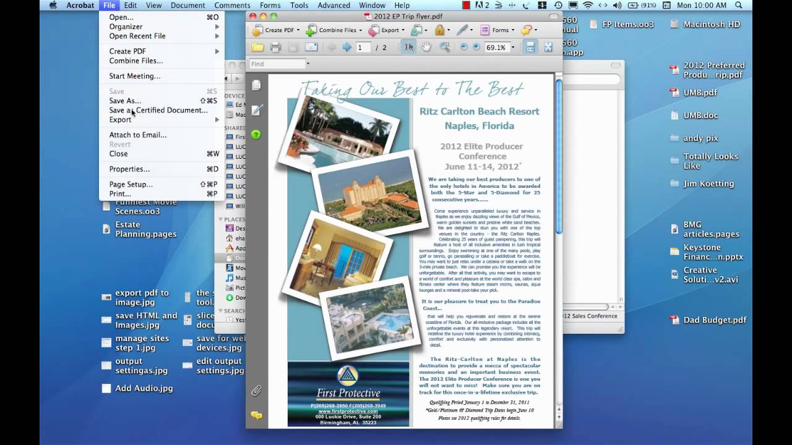Select Dad Budget.pdf on the desktop
The height and width of the screenshot is (445, 792).
tap(708, 320)
